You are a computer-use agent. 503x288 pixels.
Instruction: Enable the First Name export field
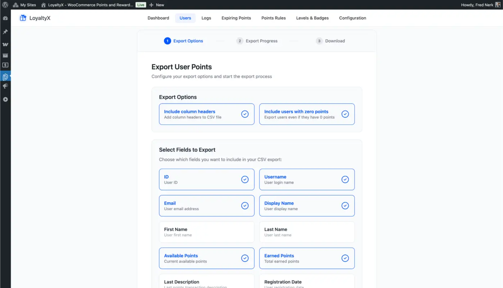tap(207, 232)
